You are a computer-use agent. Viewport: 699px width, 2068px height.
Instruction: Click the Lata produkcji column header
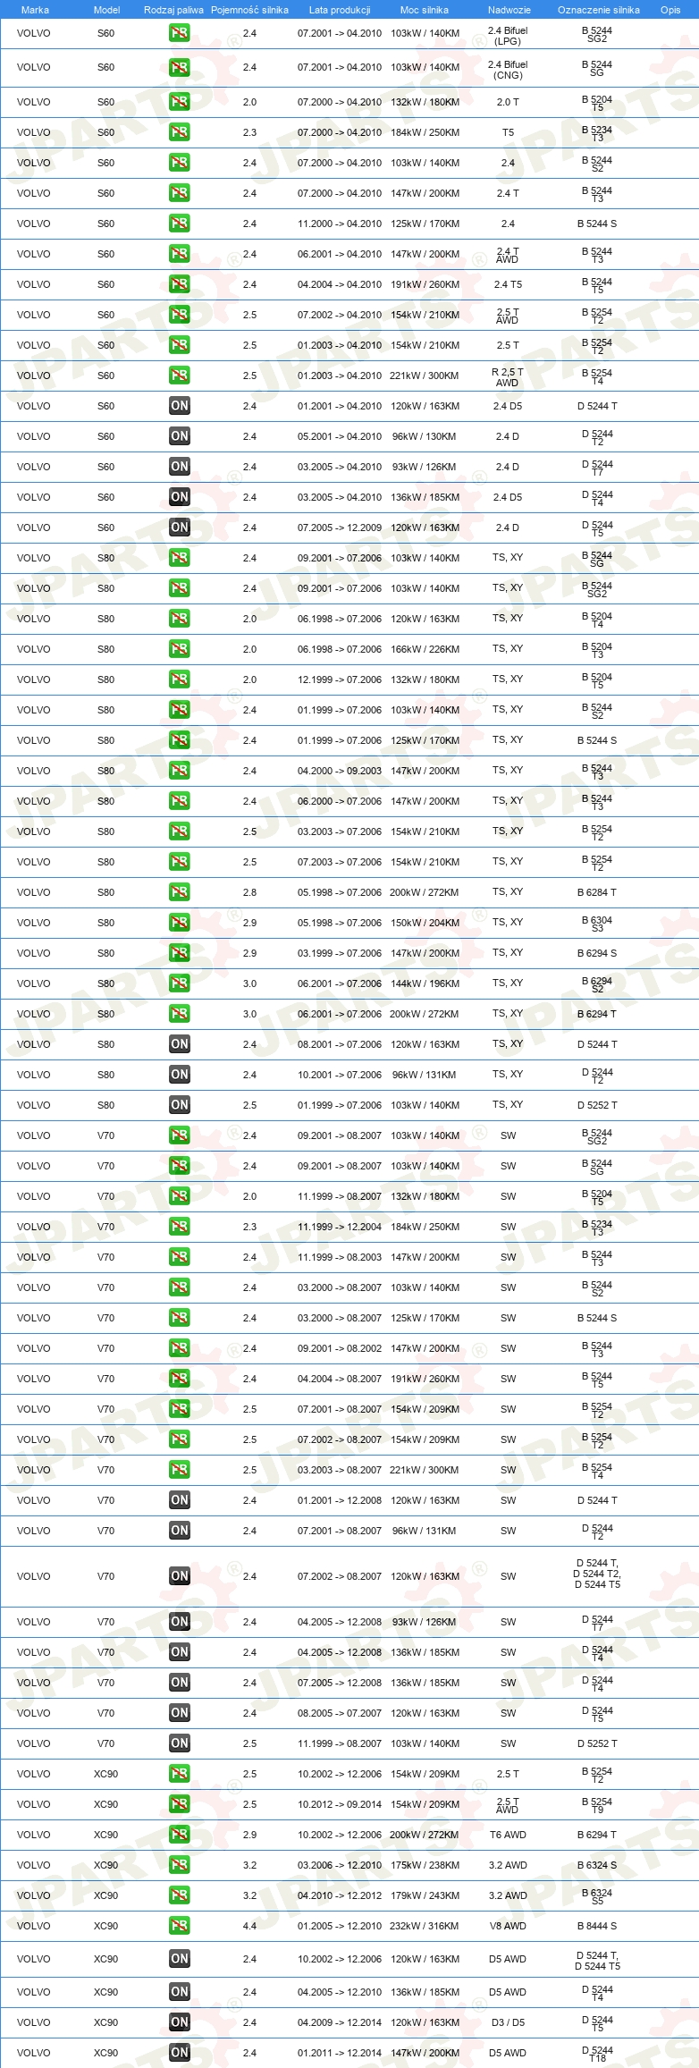(340, 10)
